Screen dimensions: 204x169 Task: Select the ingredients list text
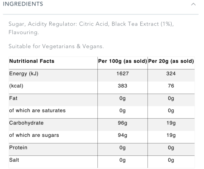(91, 28)
